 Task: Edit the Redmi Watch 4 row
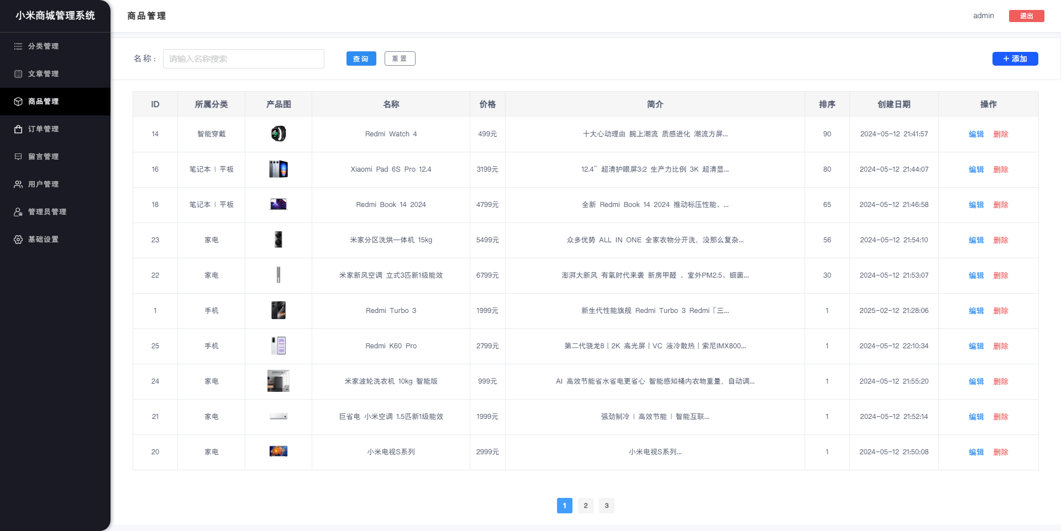point(976,134)
